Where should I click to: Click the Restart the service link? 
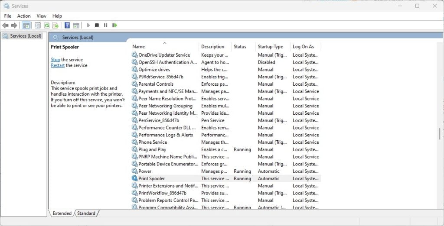tap(58, 66)
